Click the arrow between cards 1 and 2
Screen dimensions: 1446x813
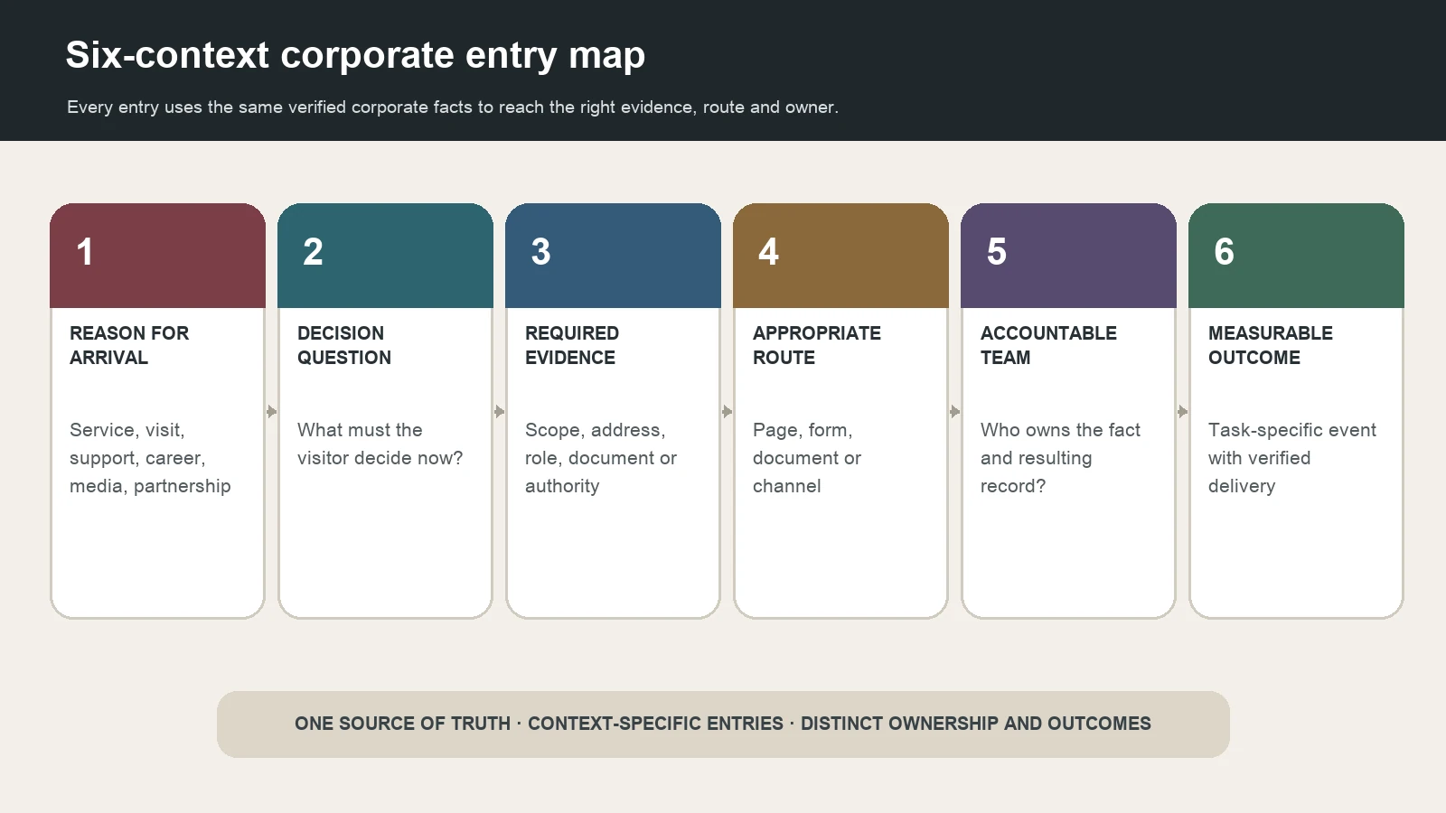point(272,412)
